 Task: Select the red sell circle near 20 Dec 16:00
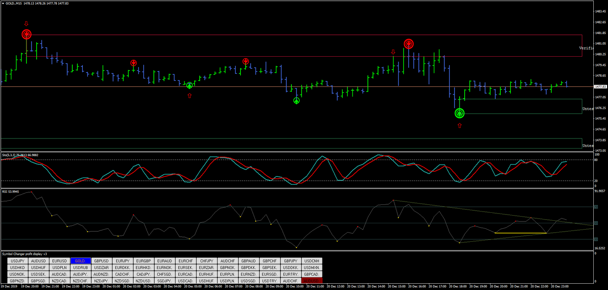tap(409, 43)
